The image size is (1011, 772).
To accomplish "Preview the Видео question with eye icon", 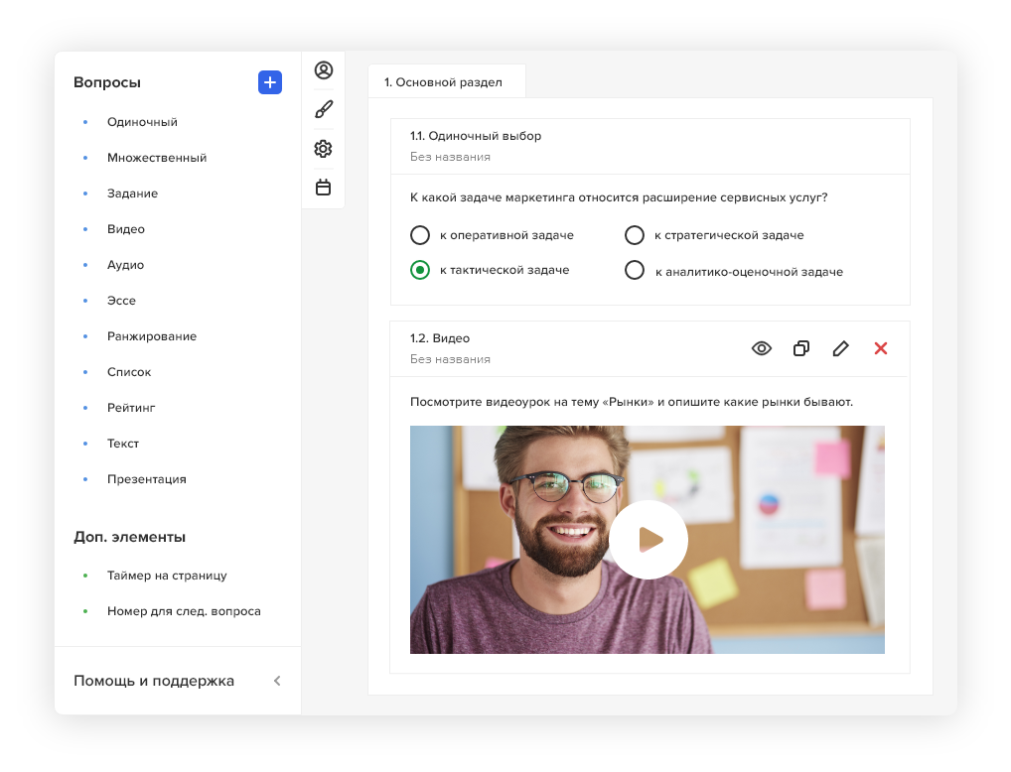I will (x=762, y=348).
